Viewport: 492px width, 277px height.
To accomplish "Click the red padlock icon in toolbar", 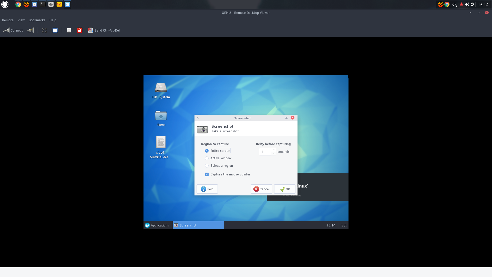I will (80, 30).
